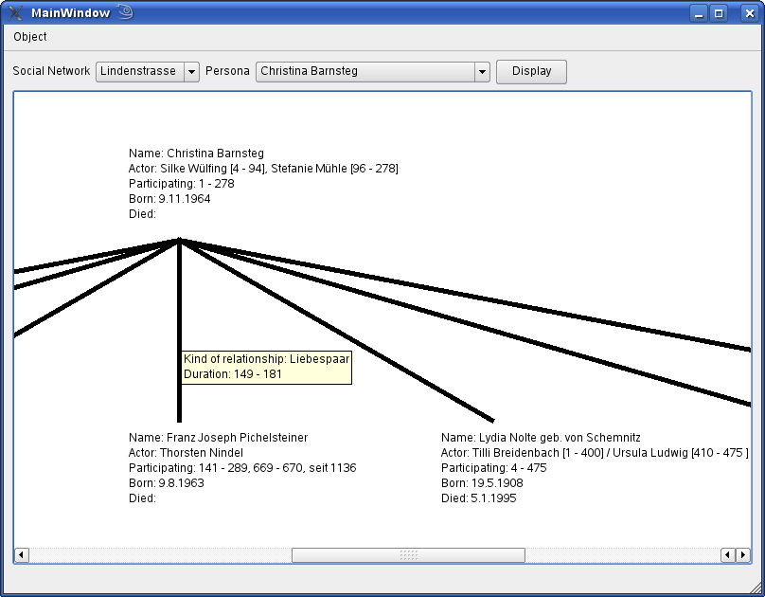
Task: Click 'Died: 5.1.1995' text
Action: 479,497
